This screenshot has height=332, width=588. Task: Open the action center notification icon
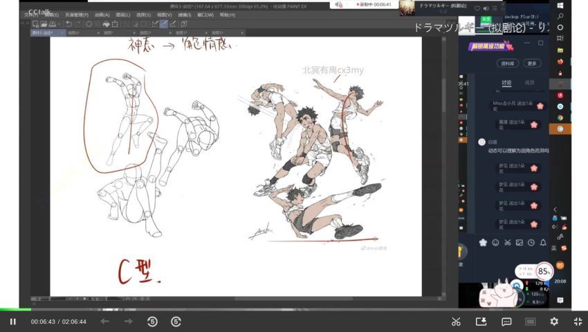(x=560, y=300)
